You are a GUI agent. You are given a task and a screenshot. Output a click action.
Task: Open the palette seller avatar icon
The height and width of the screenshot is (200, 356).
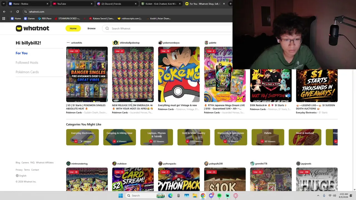206,43
